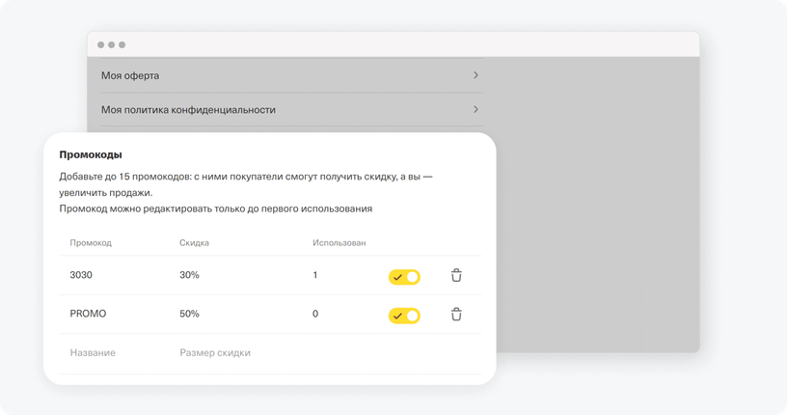Open the Моя оферта row
Screen dimensions: 787x415
(291, 75)
